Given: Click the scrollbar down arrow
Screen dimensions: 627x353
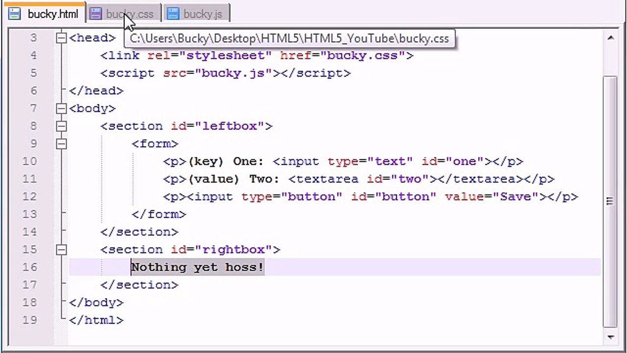Looking at the screenshot, I should tap(610, 337).
